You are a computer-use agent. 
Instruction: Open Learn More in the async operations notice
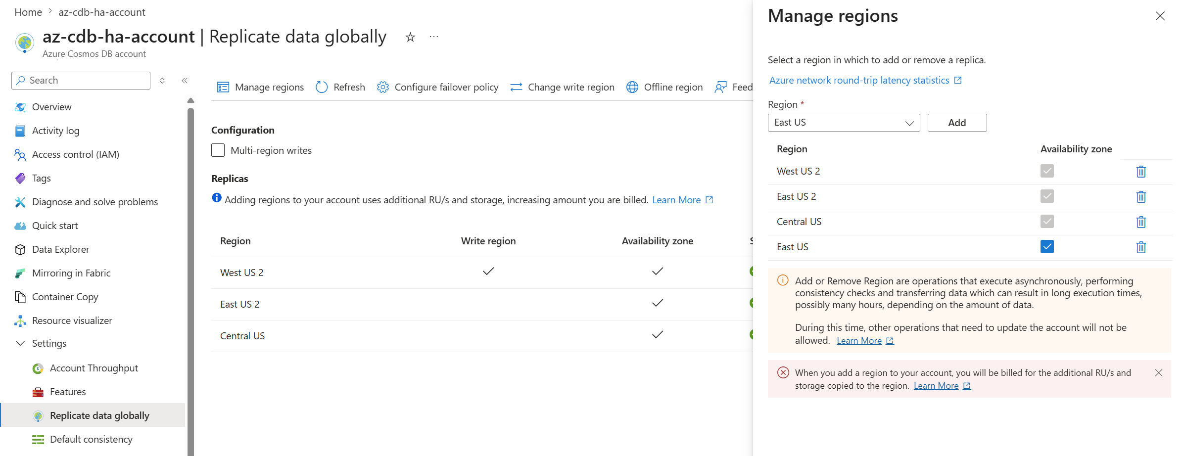[x=865, y=341]
